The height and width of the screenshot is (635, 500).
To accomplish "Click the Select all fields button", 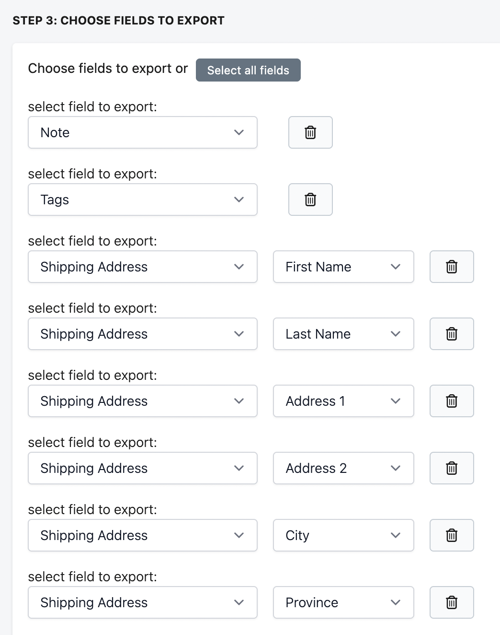I will tap(248, 70).
